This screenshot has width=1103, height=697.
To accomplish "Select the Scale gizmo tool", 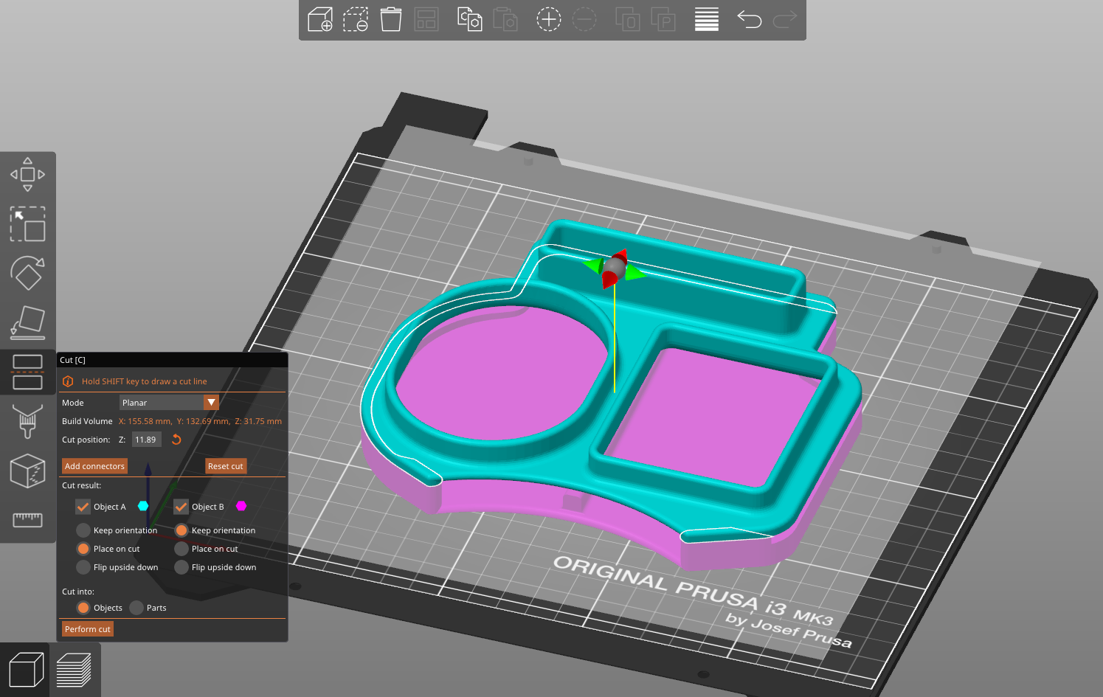I will click(x=27, y=224).
